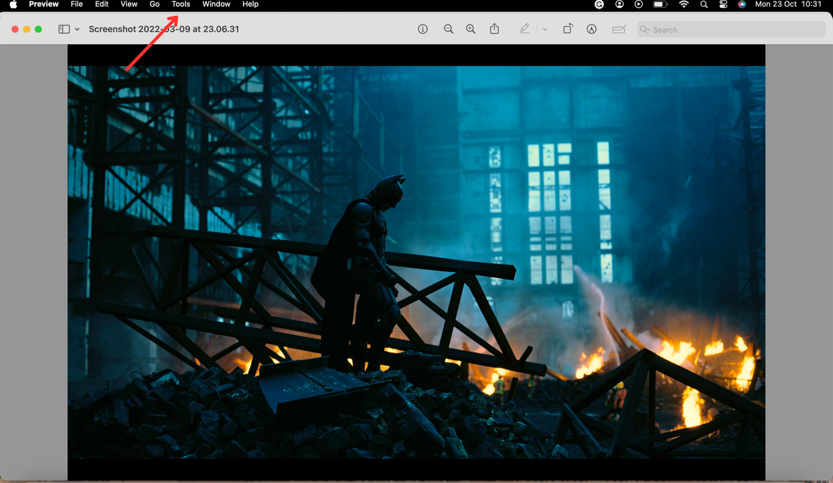The width and height of the screenshot is (833, 483).
Task: Show the Markup toolbar
Action: pyautogui.click(x=591, y=29)
